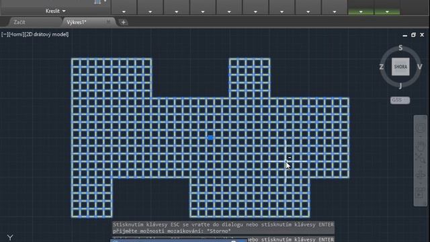Open ShowMotion from the navigation bar
This screenshot has height=242, width=430.
(x=420, y=193)
